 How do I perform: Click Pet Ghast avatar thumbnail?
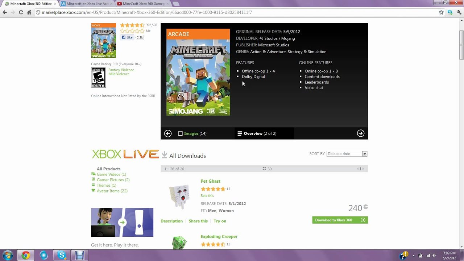coord(179,196)
